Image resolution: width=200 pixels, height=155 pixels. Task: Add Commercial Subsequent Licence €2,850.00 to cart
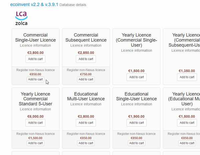[x=86, y=59]
